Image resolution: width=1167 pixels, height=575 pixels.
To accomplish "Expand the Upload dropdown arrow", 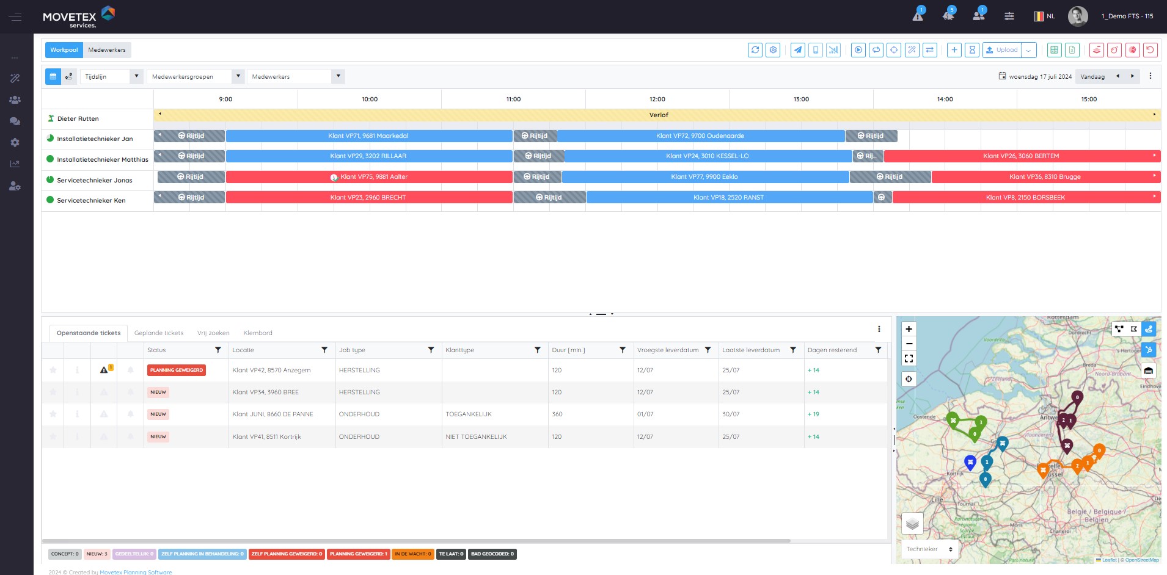I will click(x=1029, y=50).
